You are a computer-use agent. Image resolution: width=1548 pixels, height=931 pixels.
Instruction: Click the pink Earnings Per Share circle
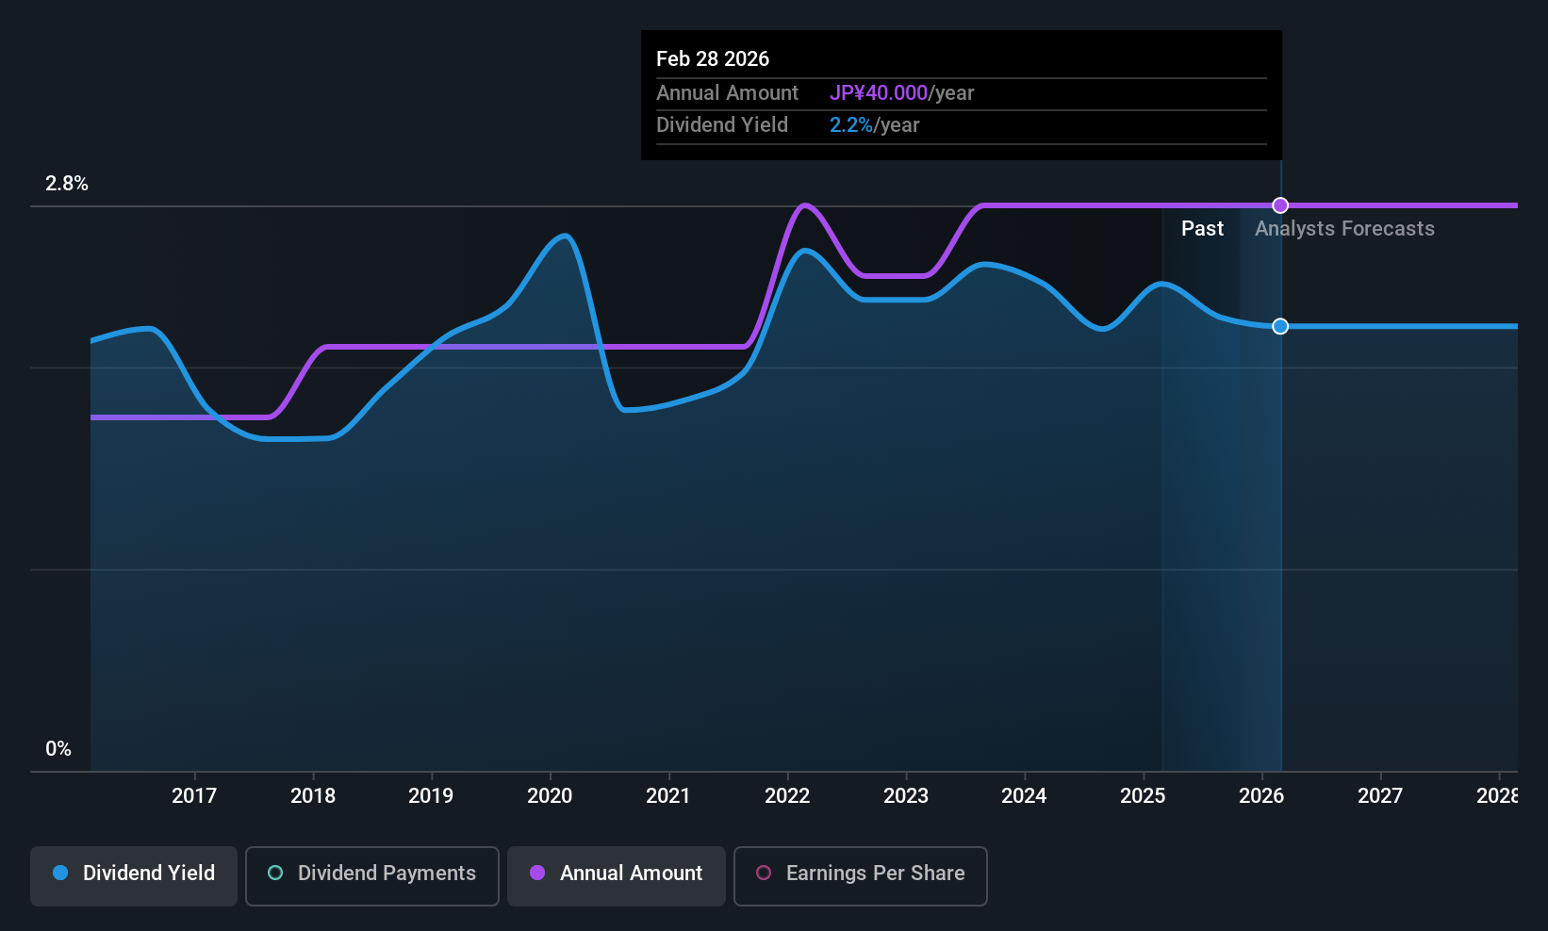(x=764, y=873)
